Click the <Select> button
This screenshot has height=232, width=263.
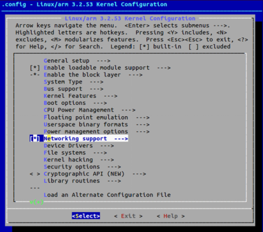click(x=86, y=216)
